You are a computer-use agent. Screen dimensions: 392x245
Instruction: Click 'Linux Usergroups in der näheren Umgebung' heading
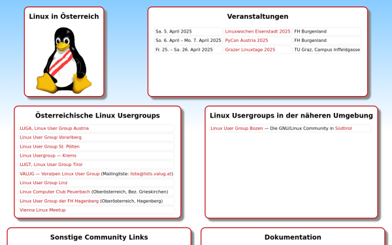pyautogui.click(x=291, y=116)
